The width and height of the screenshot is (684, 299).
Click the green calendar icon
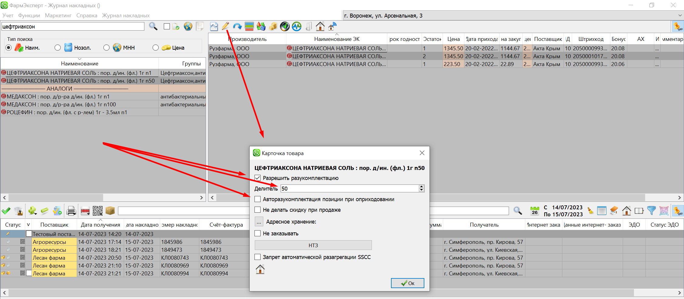click(x=534, y=211)
